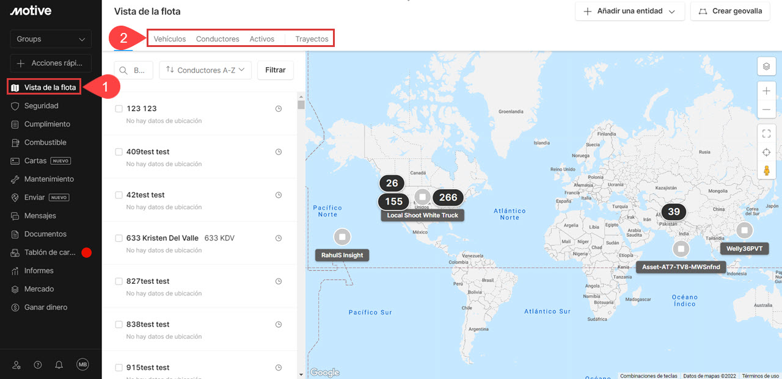
Task: Click the 915test test driver name
Action: pos(148,367)
